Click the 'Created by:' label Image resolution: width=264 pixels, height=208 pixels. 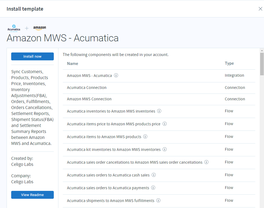[x=22, y=158]
